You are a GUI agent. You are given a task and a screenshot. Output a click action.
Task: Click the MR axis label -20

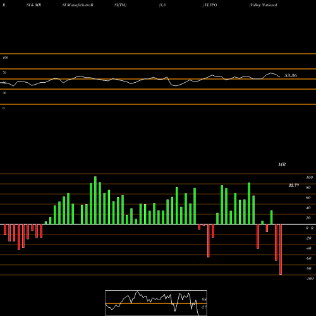308,238
